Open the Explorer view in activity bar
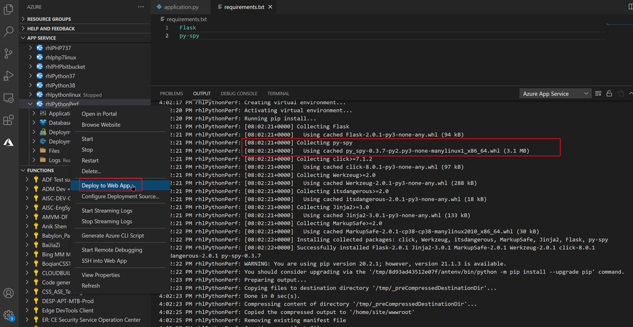Screen dimensions: 633x327 tap(8, 10)
